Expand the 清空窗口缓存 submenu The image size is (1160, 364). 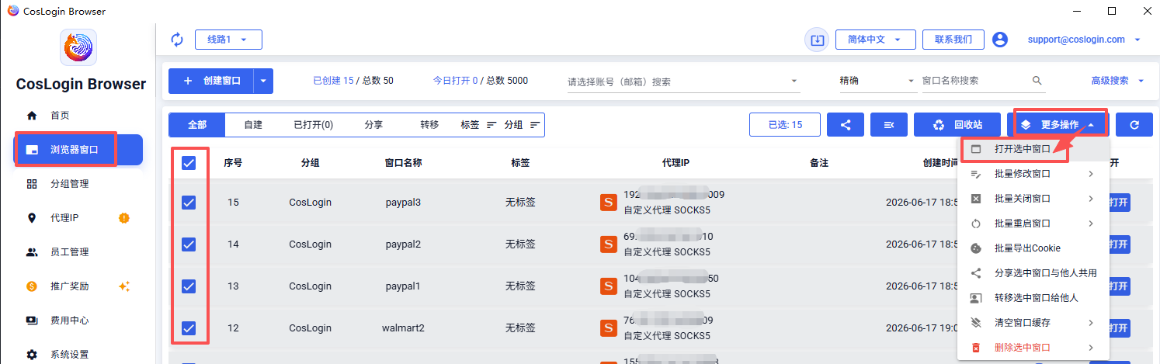pos(1034,323)
